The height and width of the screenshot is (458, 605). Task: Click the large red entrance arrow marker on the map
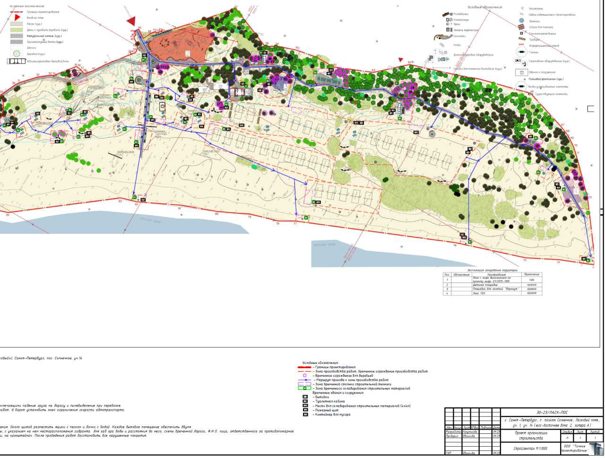coord(131,20)
